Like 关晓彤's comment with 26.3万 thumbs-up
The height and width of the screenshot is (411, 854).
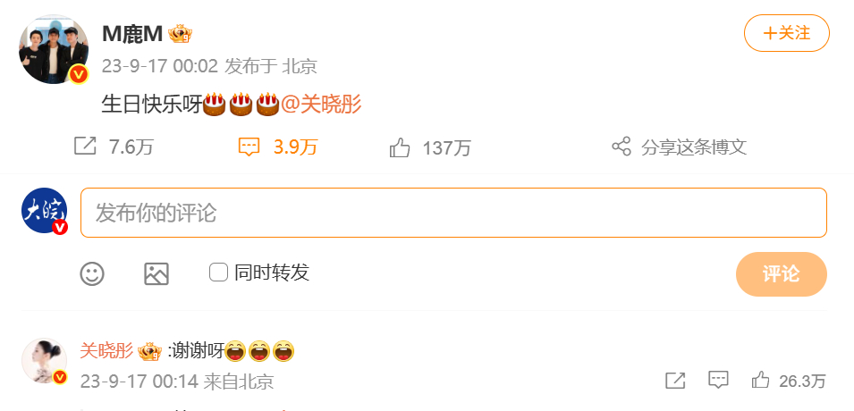coord(760,380)
